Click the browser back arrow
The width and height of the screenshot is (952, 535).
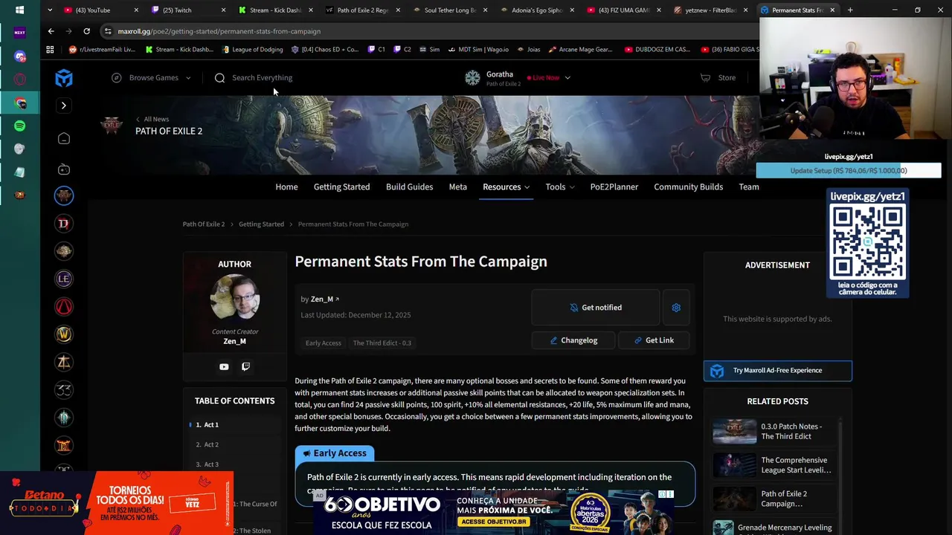[x=51, y=31]
